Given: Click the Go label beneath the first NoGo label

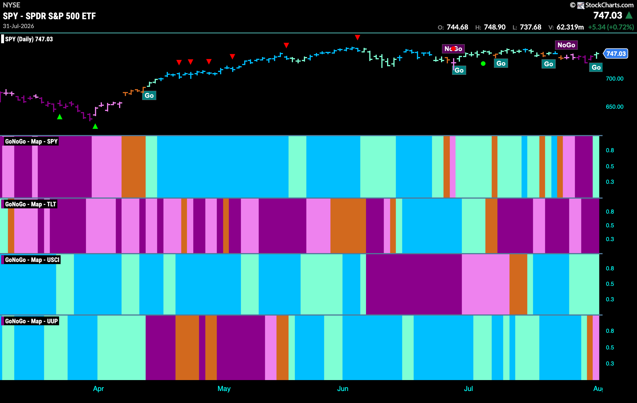Looking at the screenshot, I should tap(459, 70).
